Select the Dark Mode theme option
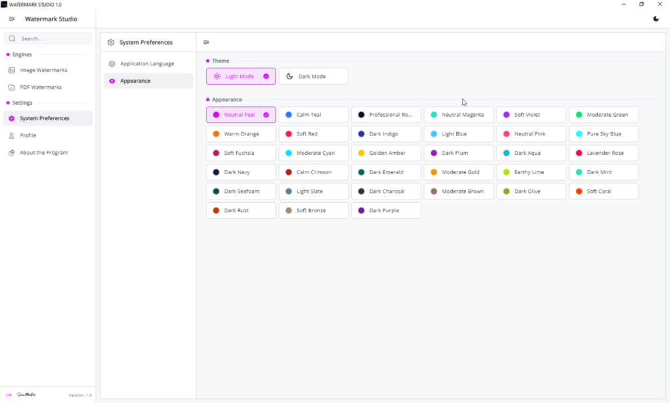This screenshot has width=670, height=403. tap(313, 76)
